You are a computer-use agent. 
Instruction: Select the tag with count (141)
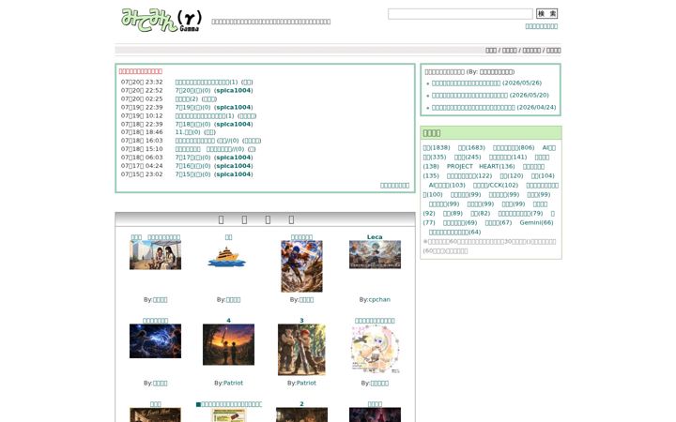click(x=508, y=158)
